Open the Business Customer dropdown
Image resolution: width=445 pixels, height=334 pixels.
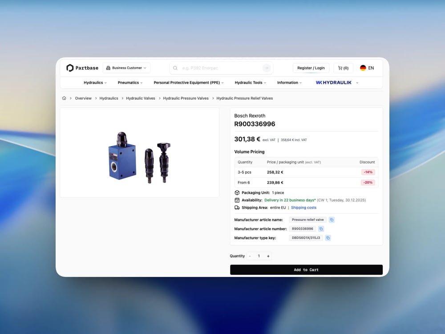click(x=126, y=68)
